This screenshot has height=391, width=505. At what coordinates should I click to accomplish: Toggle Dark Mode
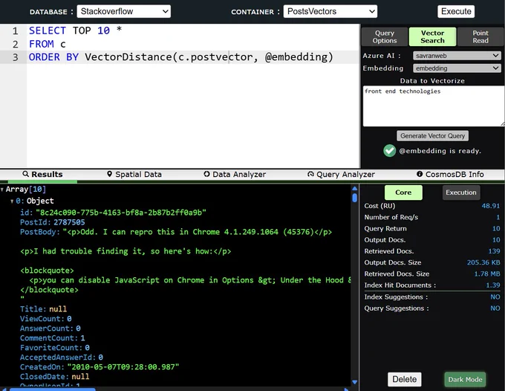tap(465, 379)
